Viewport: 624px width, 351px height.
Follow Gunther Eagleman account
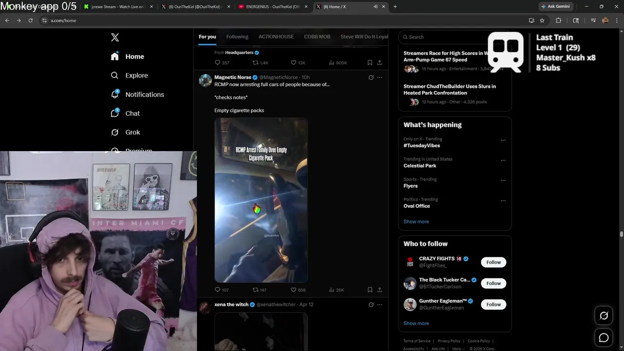493,304
